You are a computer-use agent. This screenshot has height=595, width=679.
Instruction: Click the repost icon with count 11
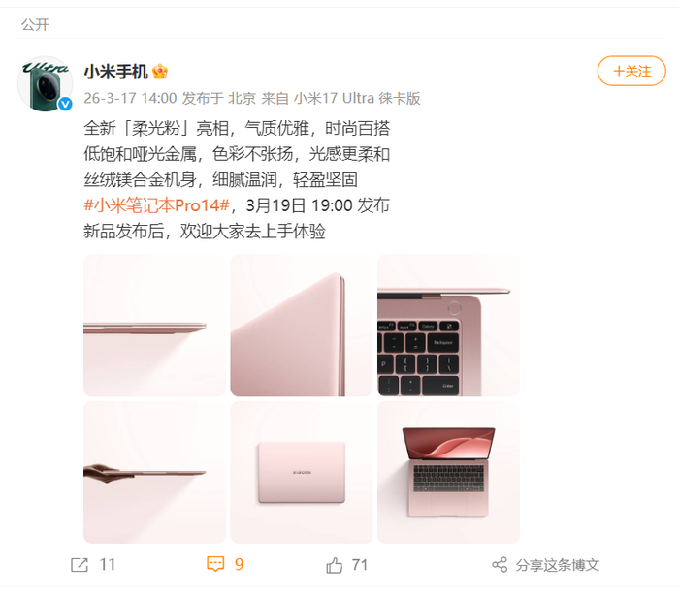pyautogui.click(x=80, y=565)
